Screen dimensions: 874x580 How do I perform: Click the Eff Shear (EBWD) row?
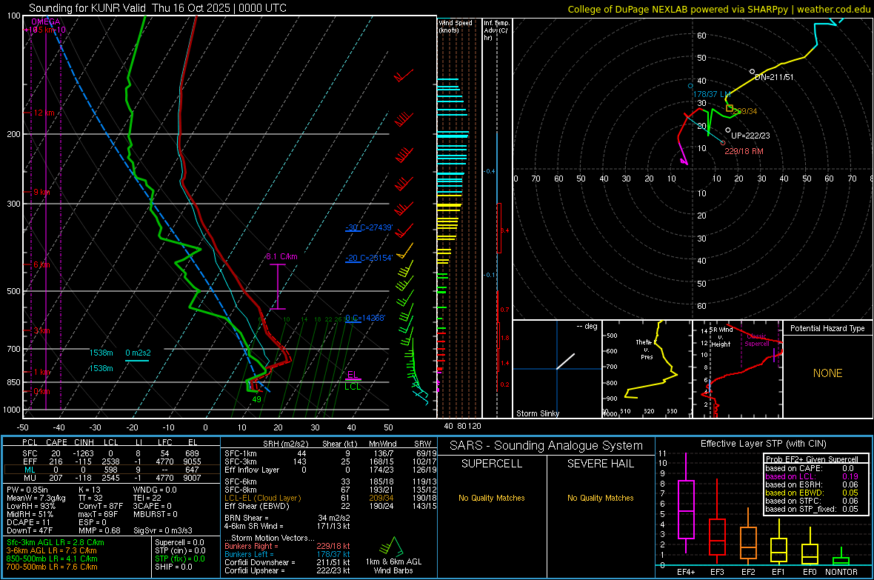tap(330, 506)
